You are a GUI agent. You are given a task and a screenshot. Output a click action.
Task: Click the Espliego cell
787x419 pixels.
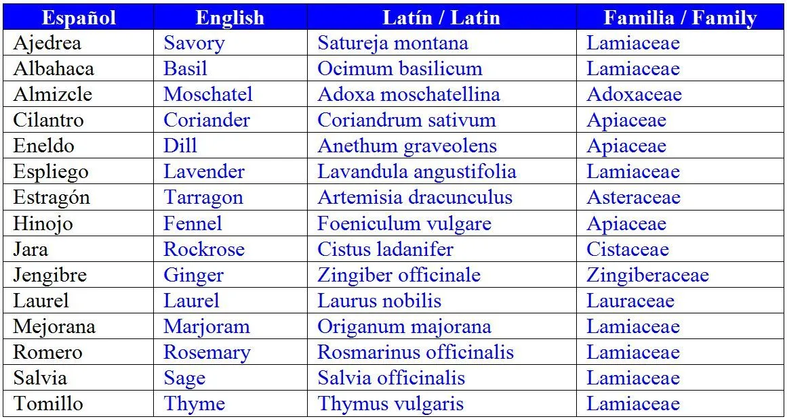(x=79, y=172)
